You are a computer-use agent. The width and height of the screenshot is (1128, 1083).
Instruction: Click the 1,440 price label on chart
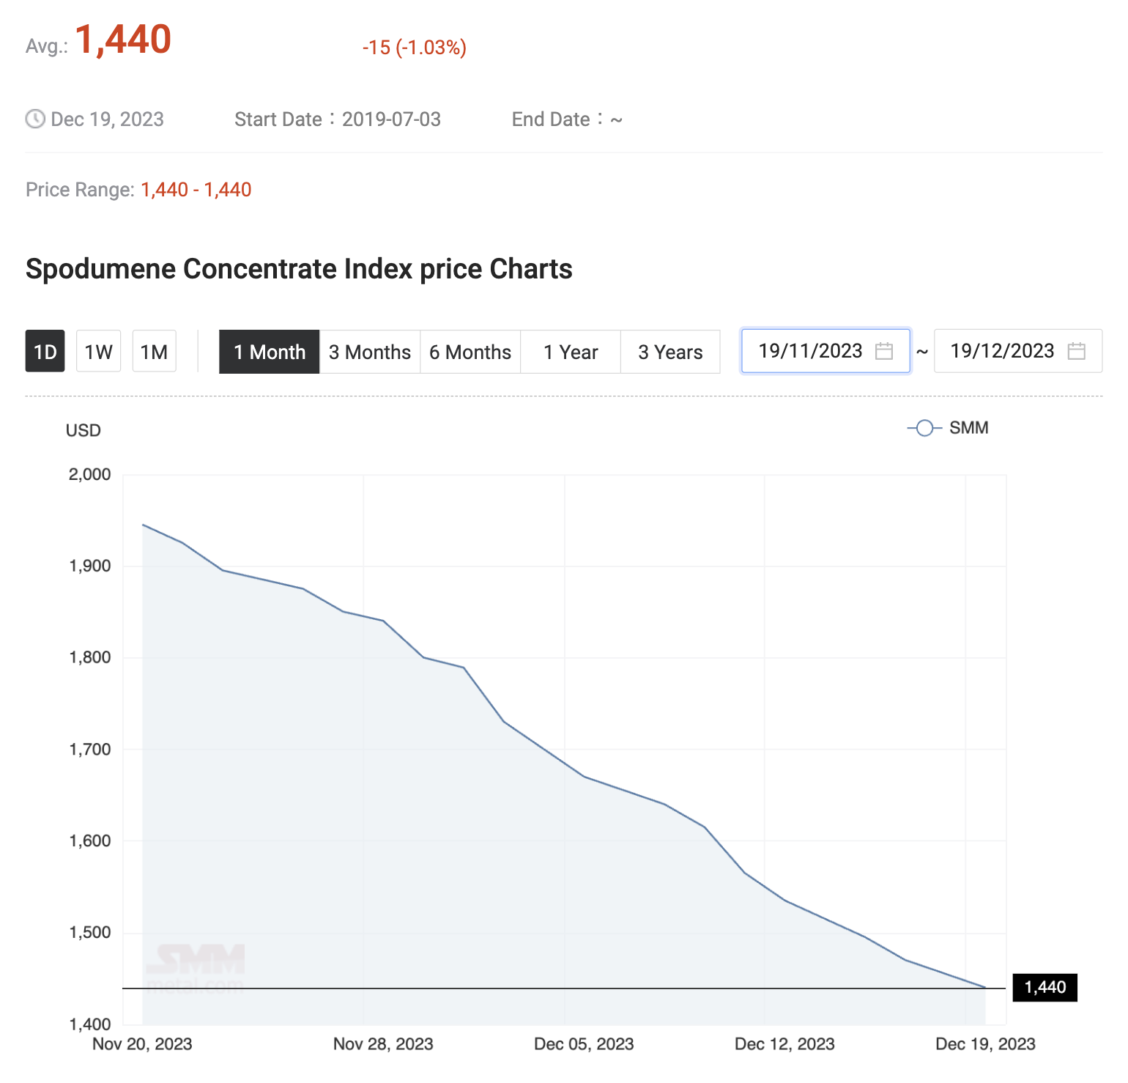1044,987
